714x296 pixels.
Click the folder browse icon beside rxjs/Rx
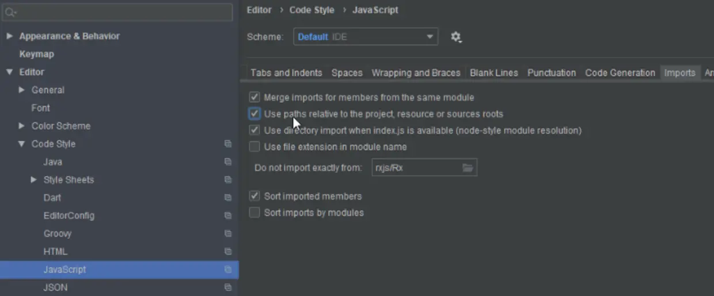coord(468,168)
